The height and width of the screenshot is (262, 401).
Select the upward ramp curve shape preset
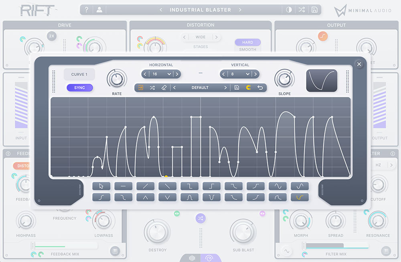click(x=146, y=186)
